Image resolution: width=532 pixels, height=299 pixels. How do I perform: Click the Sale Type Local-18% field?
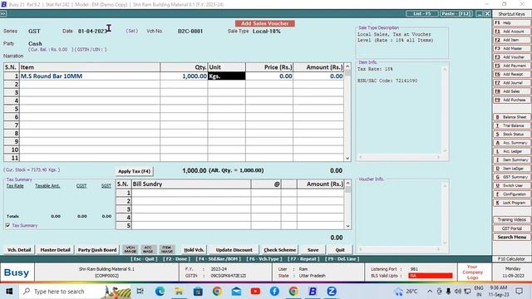click(x=266, y=32)
